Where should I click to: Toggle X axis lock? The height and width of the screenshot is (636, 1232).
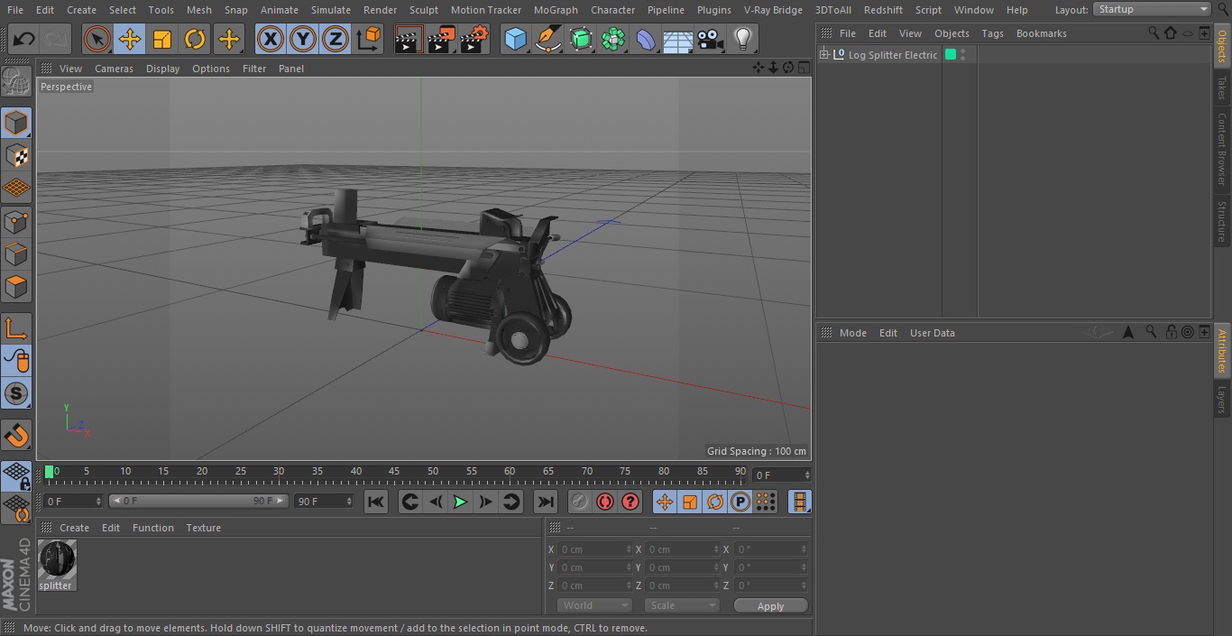pyautogui.click(x=270, y=39)
